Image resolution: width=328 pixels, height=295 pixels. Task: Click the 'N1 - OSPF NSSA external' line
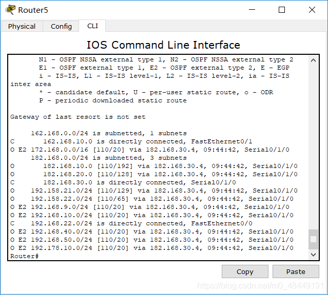166,59
